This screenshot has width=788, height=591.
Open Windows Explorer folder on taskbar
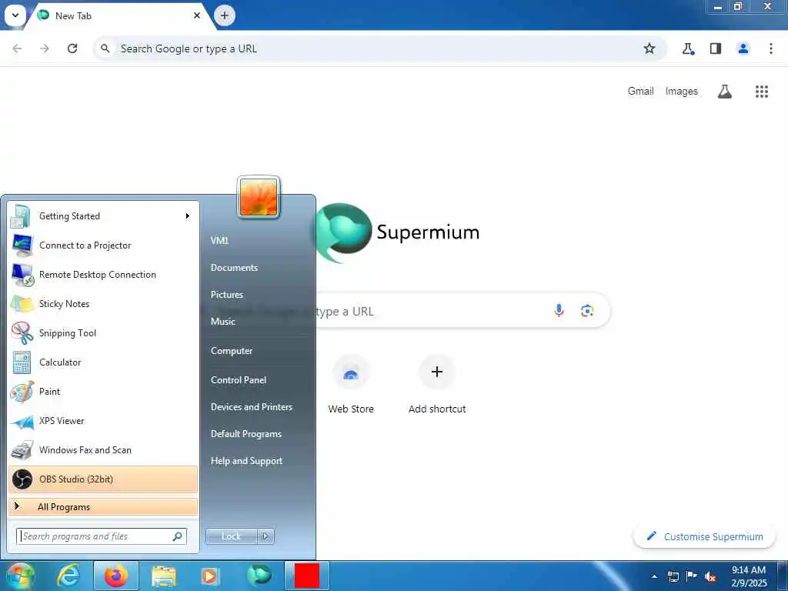[164, 576]
